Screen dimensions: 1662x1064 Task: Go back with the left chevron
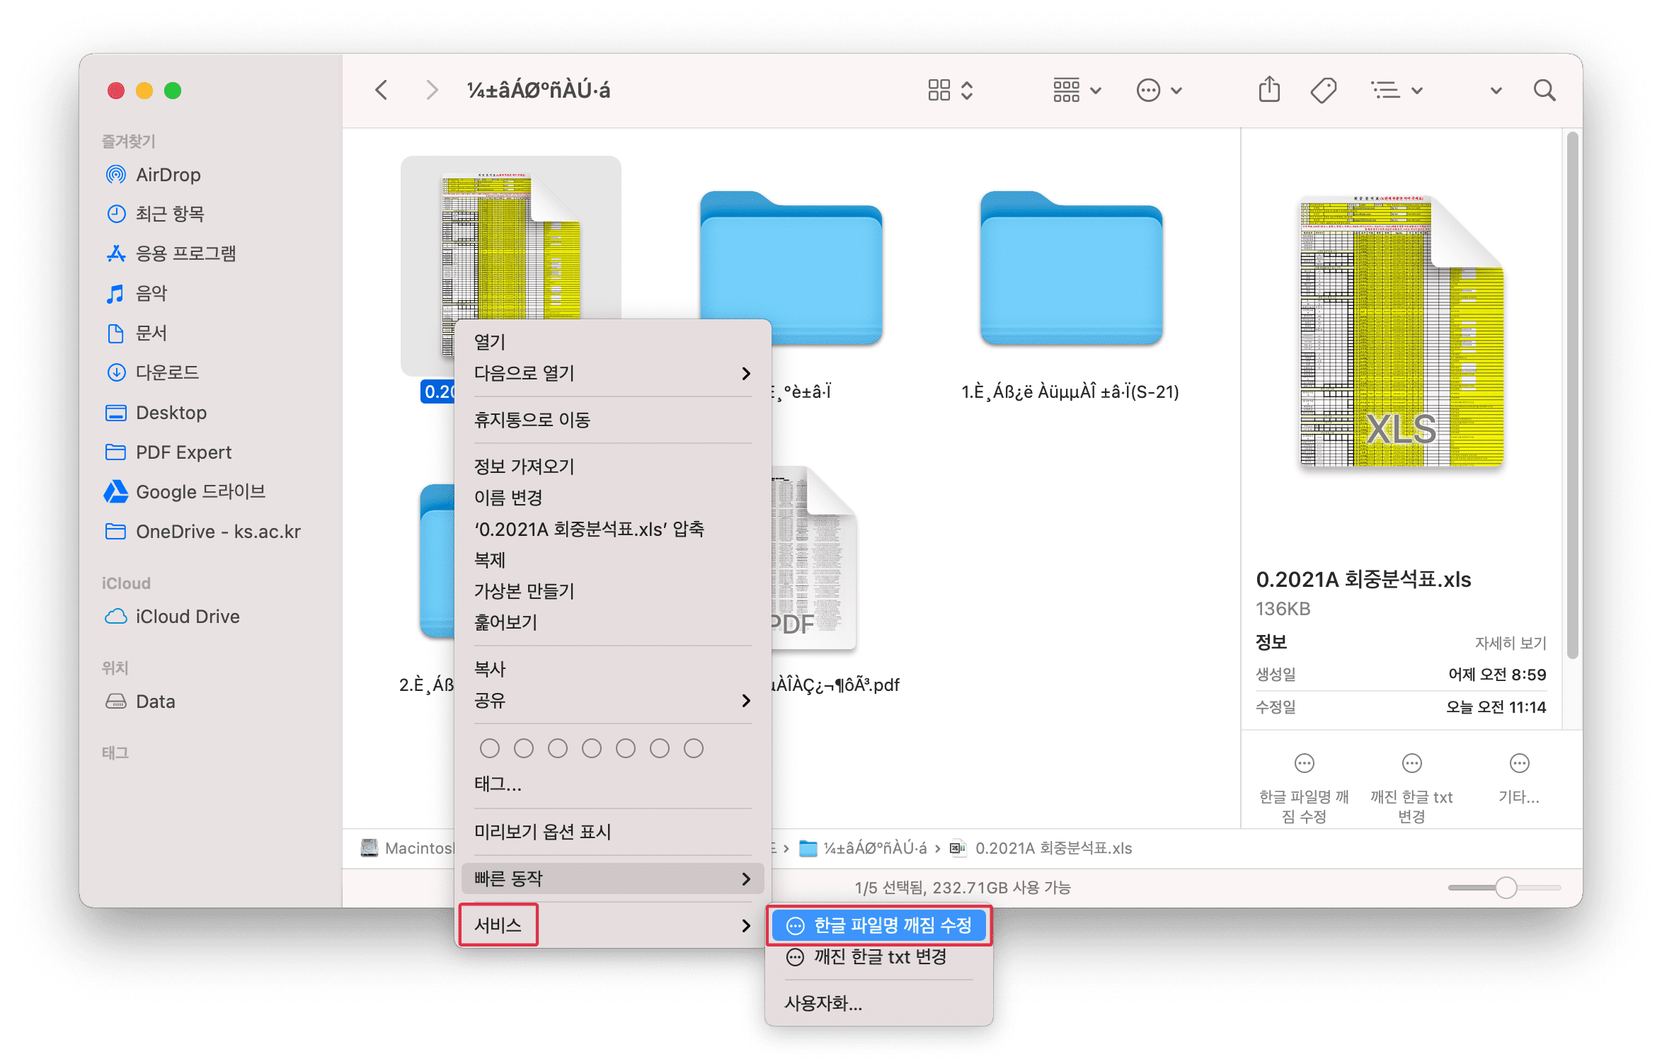382,91
